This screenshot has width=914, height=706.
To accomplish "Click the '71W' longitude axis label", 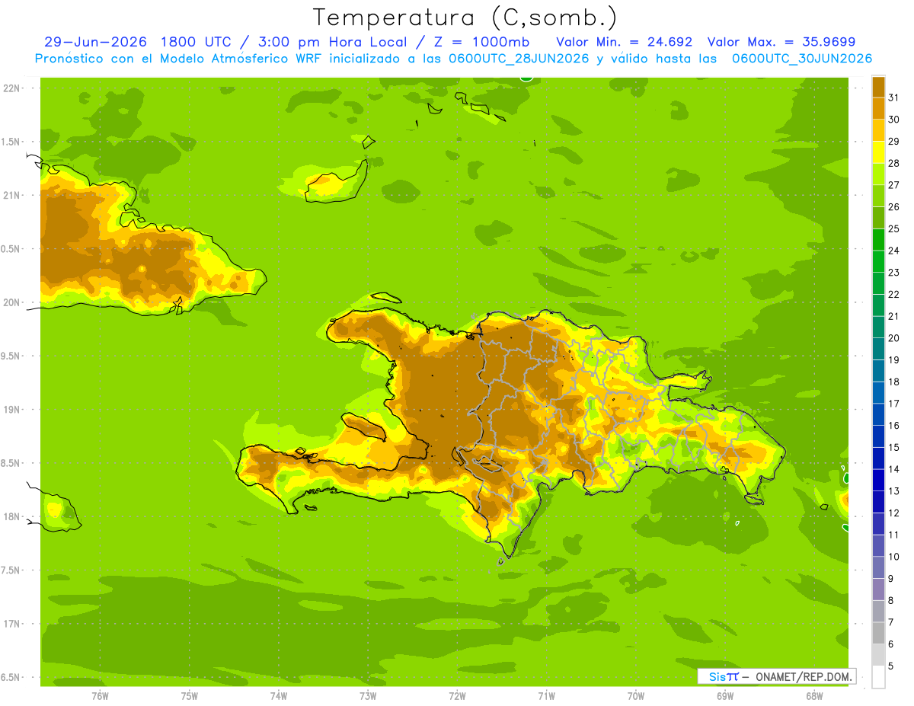I will 546,695.
